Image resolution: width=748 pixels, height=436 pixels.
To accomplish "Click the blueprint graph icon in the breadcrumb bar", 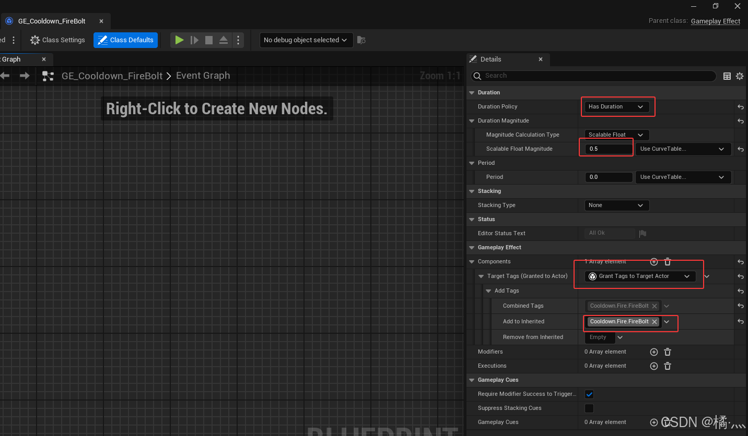I will [x=48, y=76].
